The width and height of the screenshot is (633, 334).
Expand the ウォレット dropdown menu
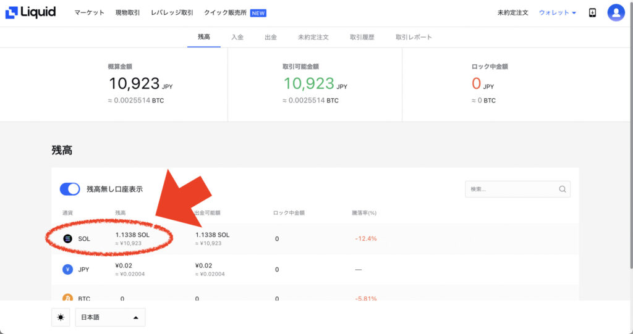click(x=558, y=12)
